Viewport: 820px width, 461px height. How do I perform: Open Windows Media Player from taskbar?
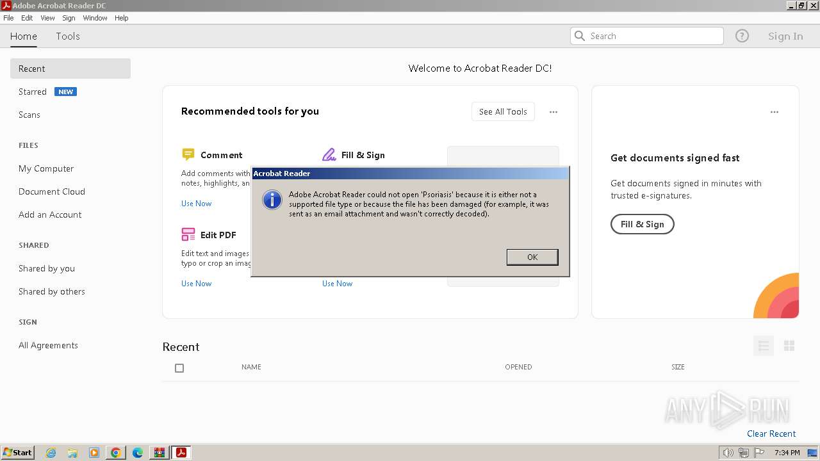(94, 453)
